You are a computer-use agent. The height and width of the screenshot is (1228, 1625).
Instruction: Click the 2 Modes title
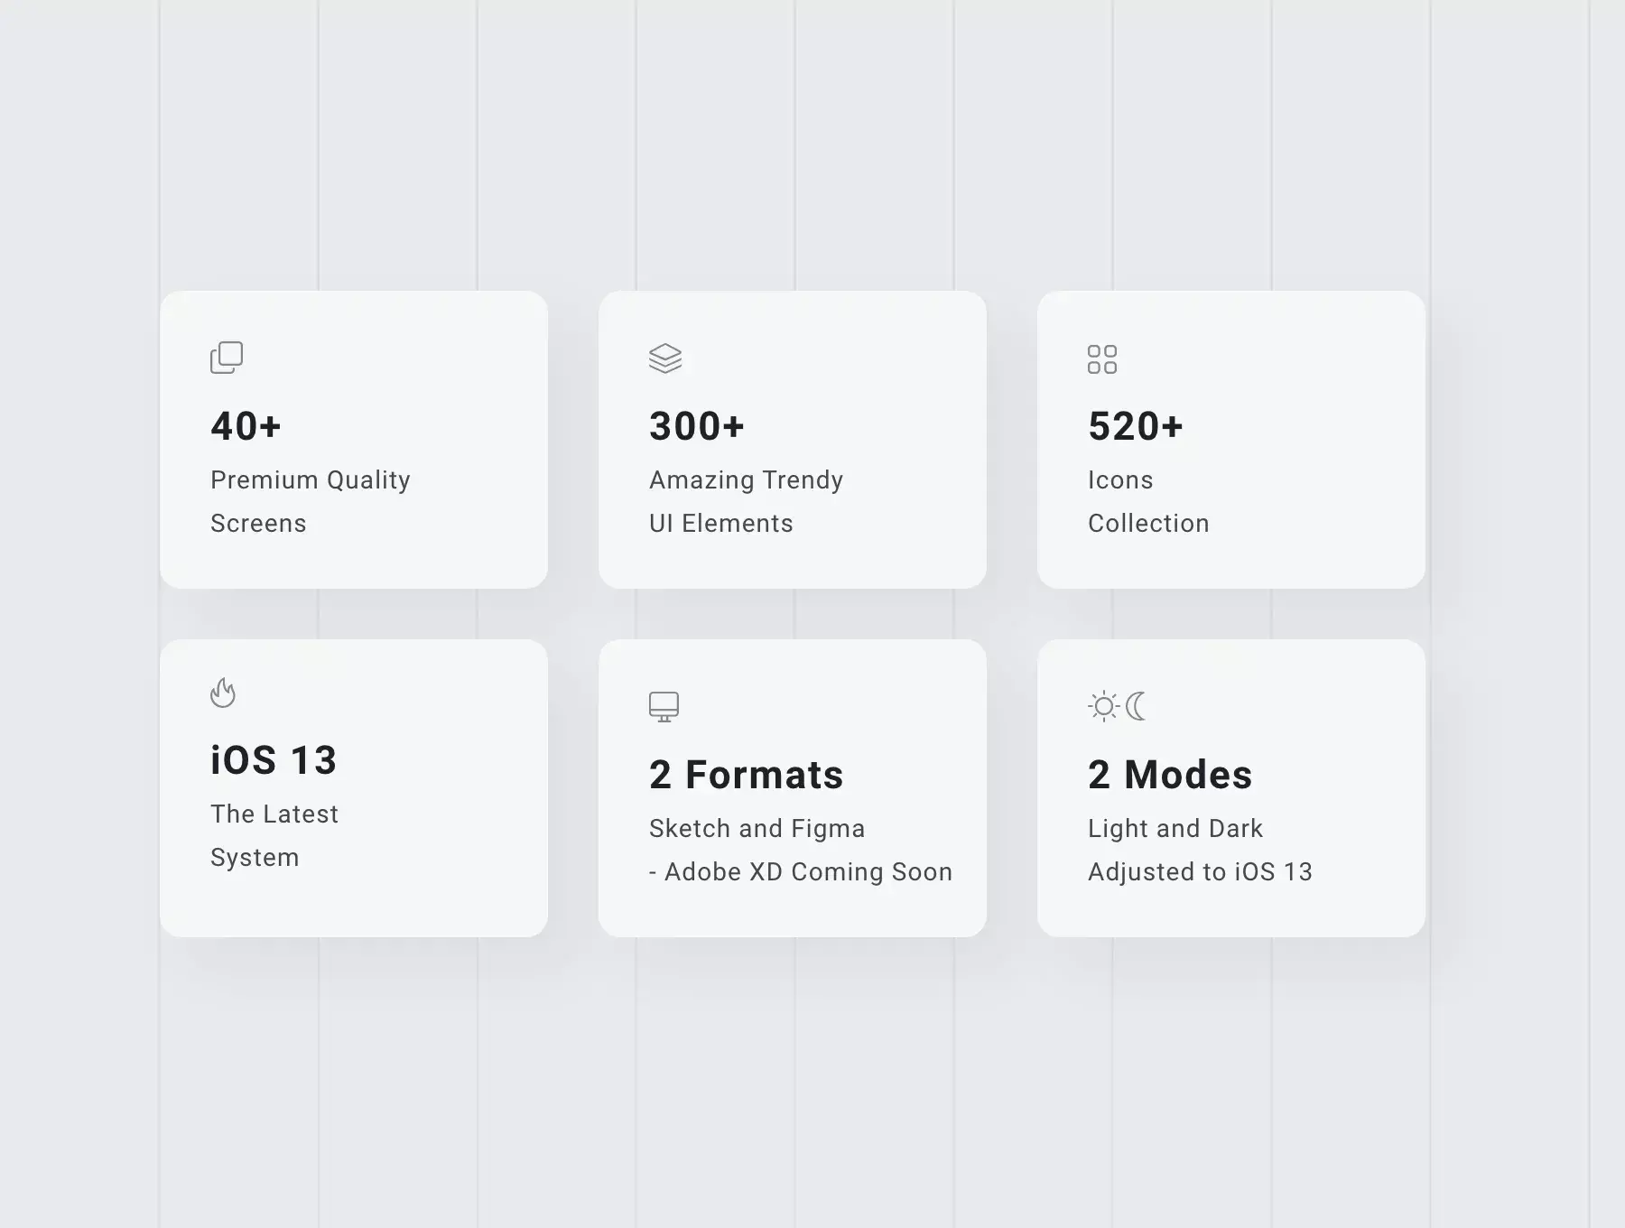(x=1170, y=775)
